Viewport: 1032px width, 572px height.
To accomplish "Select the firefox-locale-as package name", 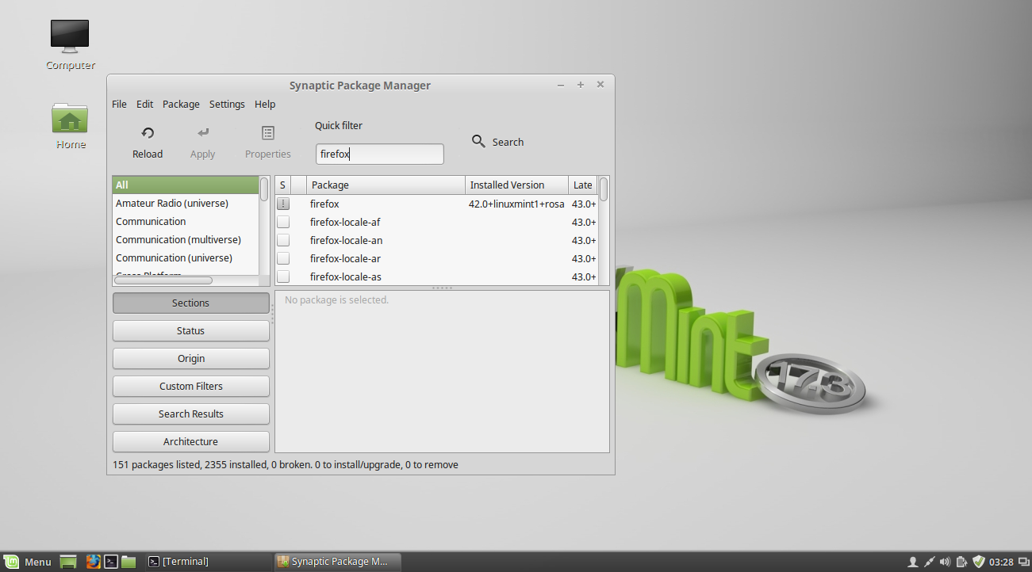I will pyautogui.click(x=346, y=276).
